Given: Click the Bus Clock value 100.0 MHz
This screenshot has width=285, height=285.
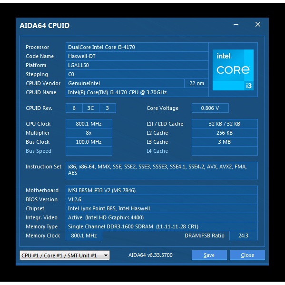Looking at the screenshot, I should click(88, 142).
